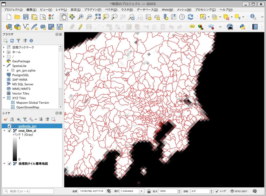
Task: Remove the selected layer from Layers panel
Action: (x=53, y=119)
